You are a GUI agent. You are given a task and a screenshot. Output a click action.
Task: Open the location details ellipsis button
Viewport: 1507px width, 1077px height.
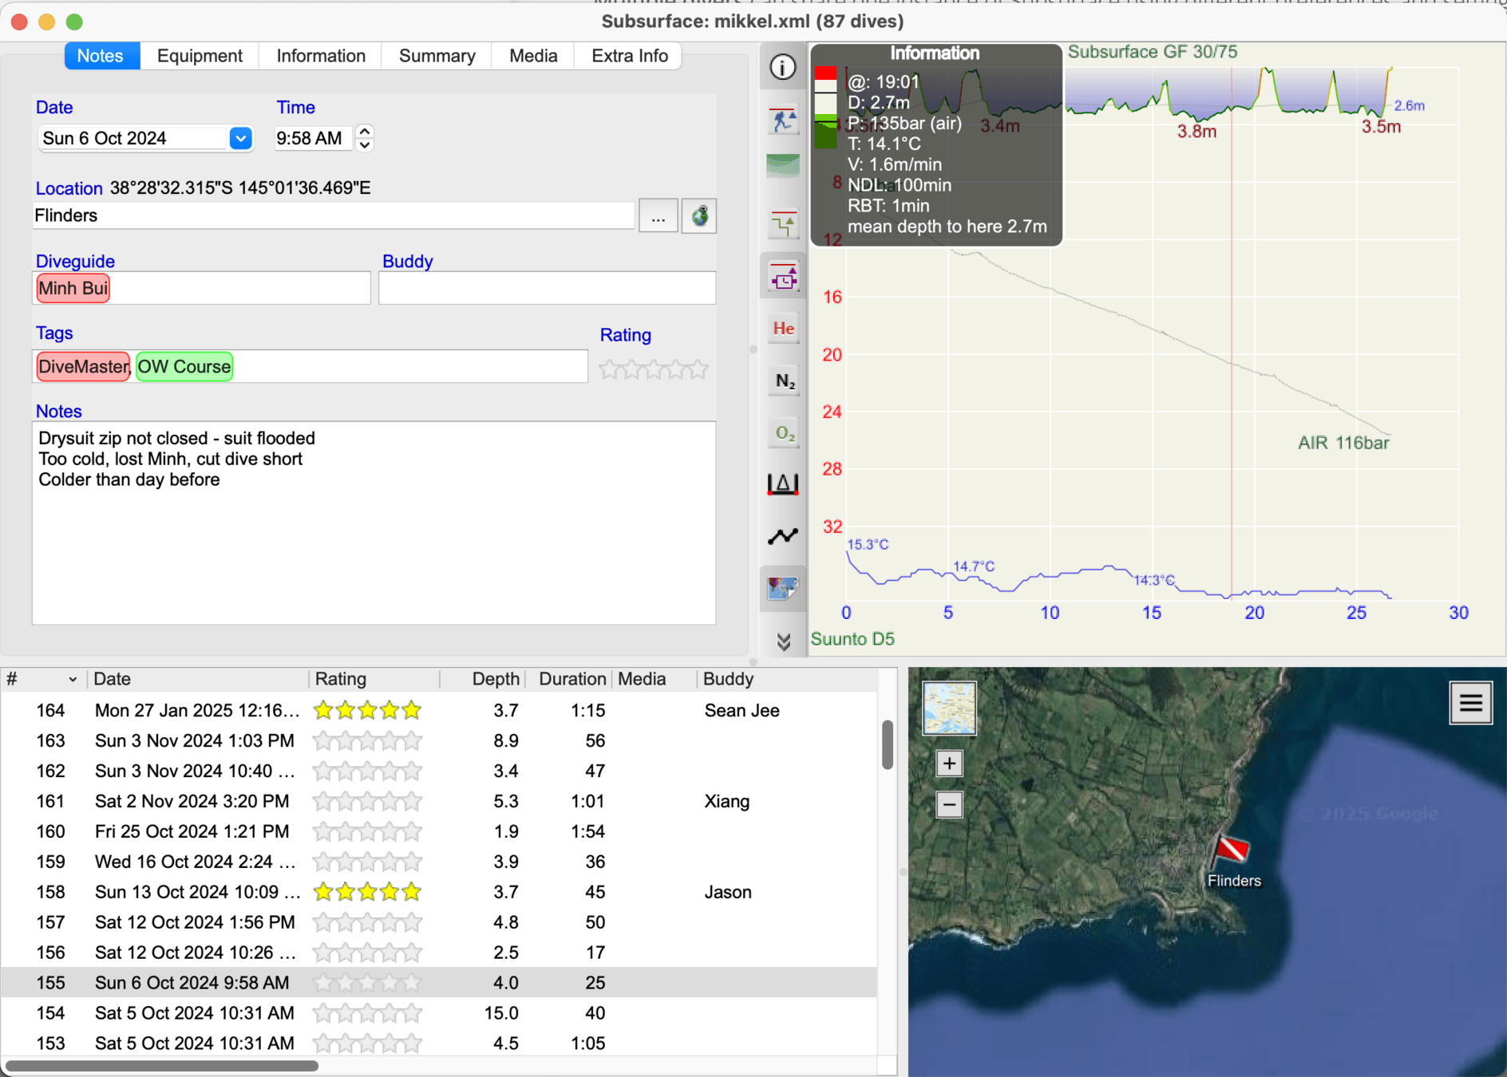658,215
